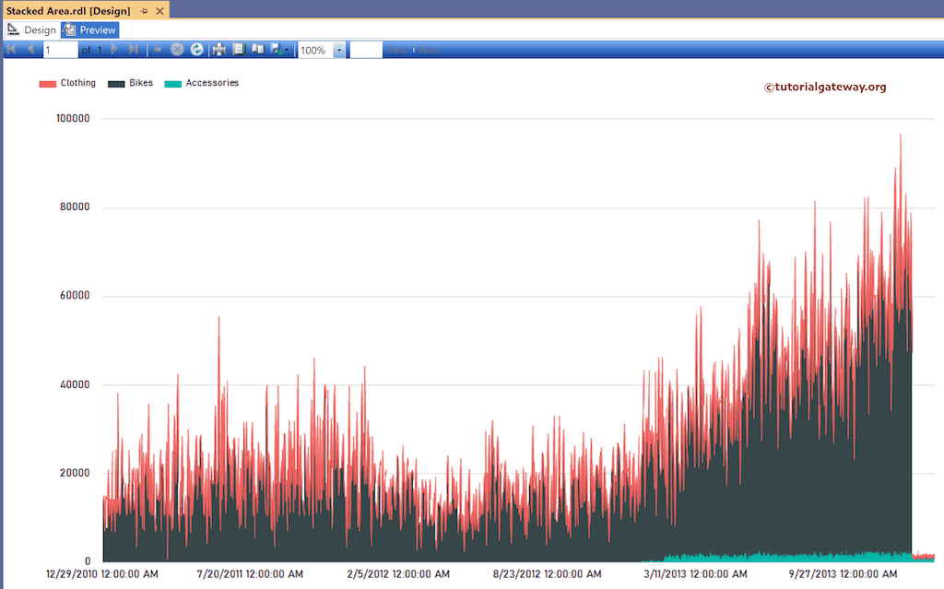Click the Clothing legend color swatch
This screenshot has height=589, width=944.
(x=48, y=84)
